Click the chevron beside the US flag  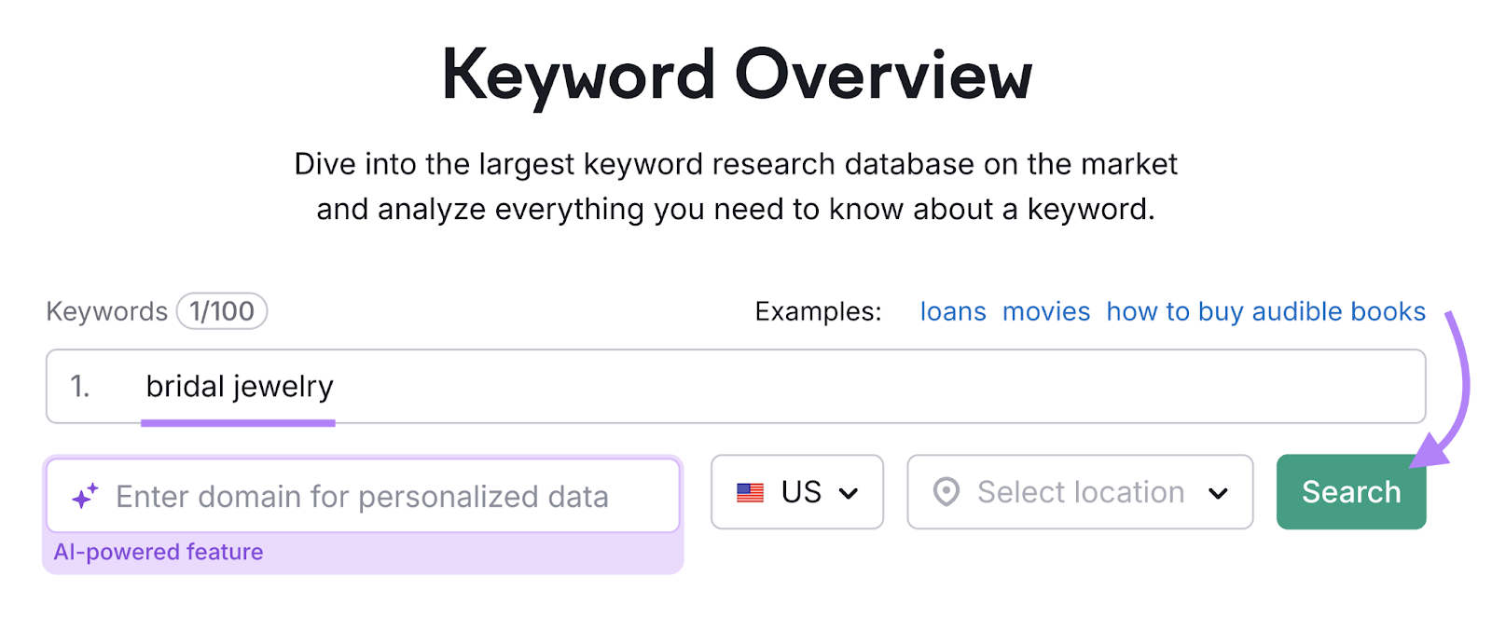pos(849,492)
